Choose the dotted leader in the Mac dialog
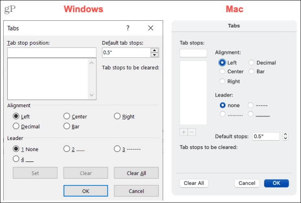 [x=223, y=114]
